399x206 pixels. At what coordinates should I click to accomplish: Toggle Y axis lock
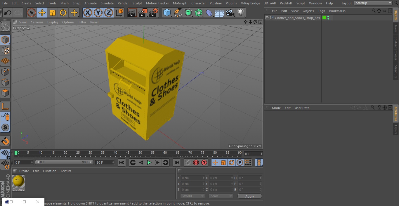coord(98,13)
